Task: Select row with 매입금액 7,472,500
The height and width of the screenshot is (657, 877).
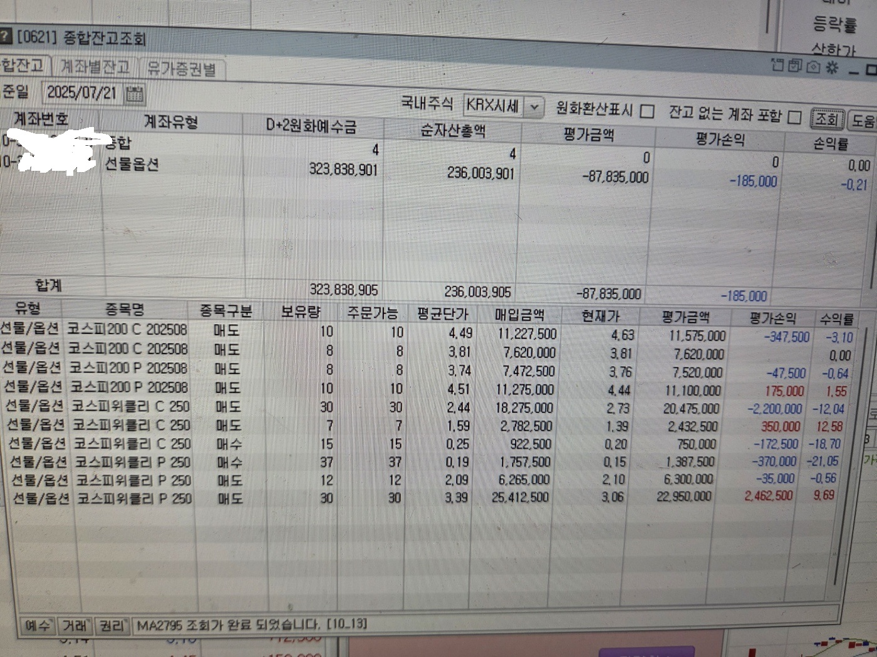Action: pyautogui.click(x=427, y=370)
